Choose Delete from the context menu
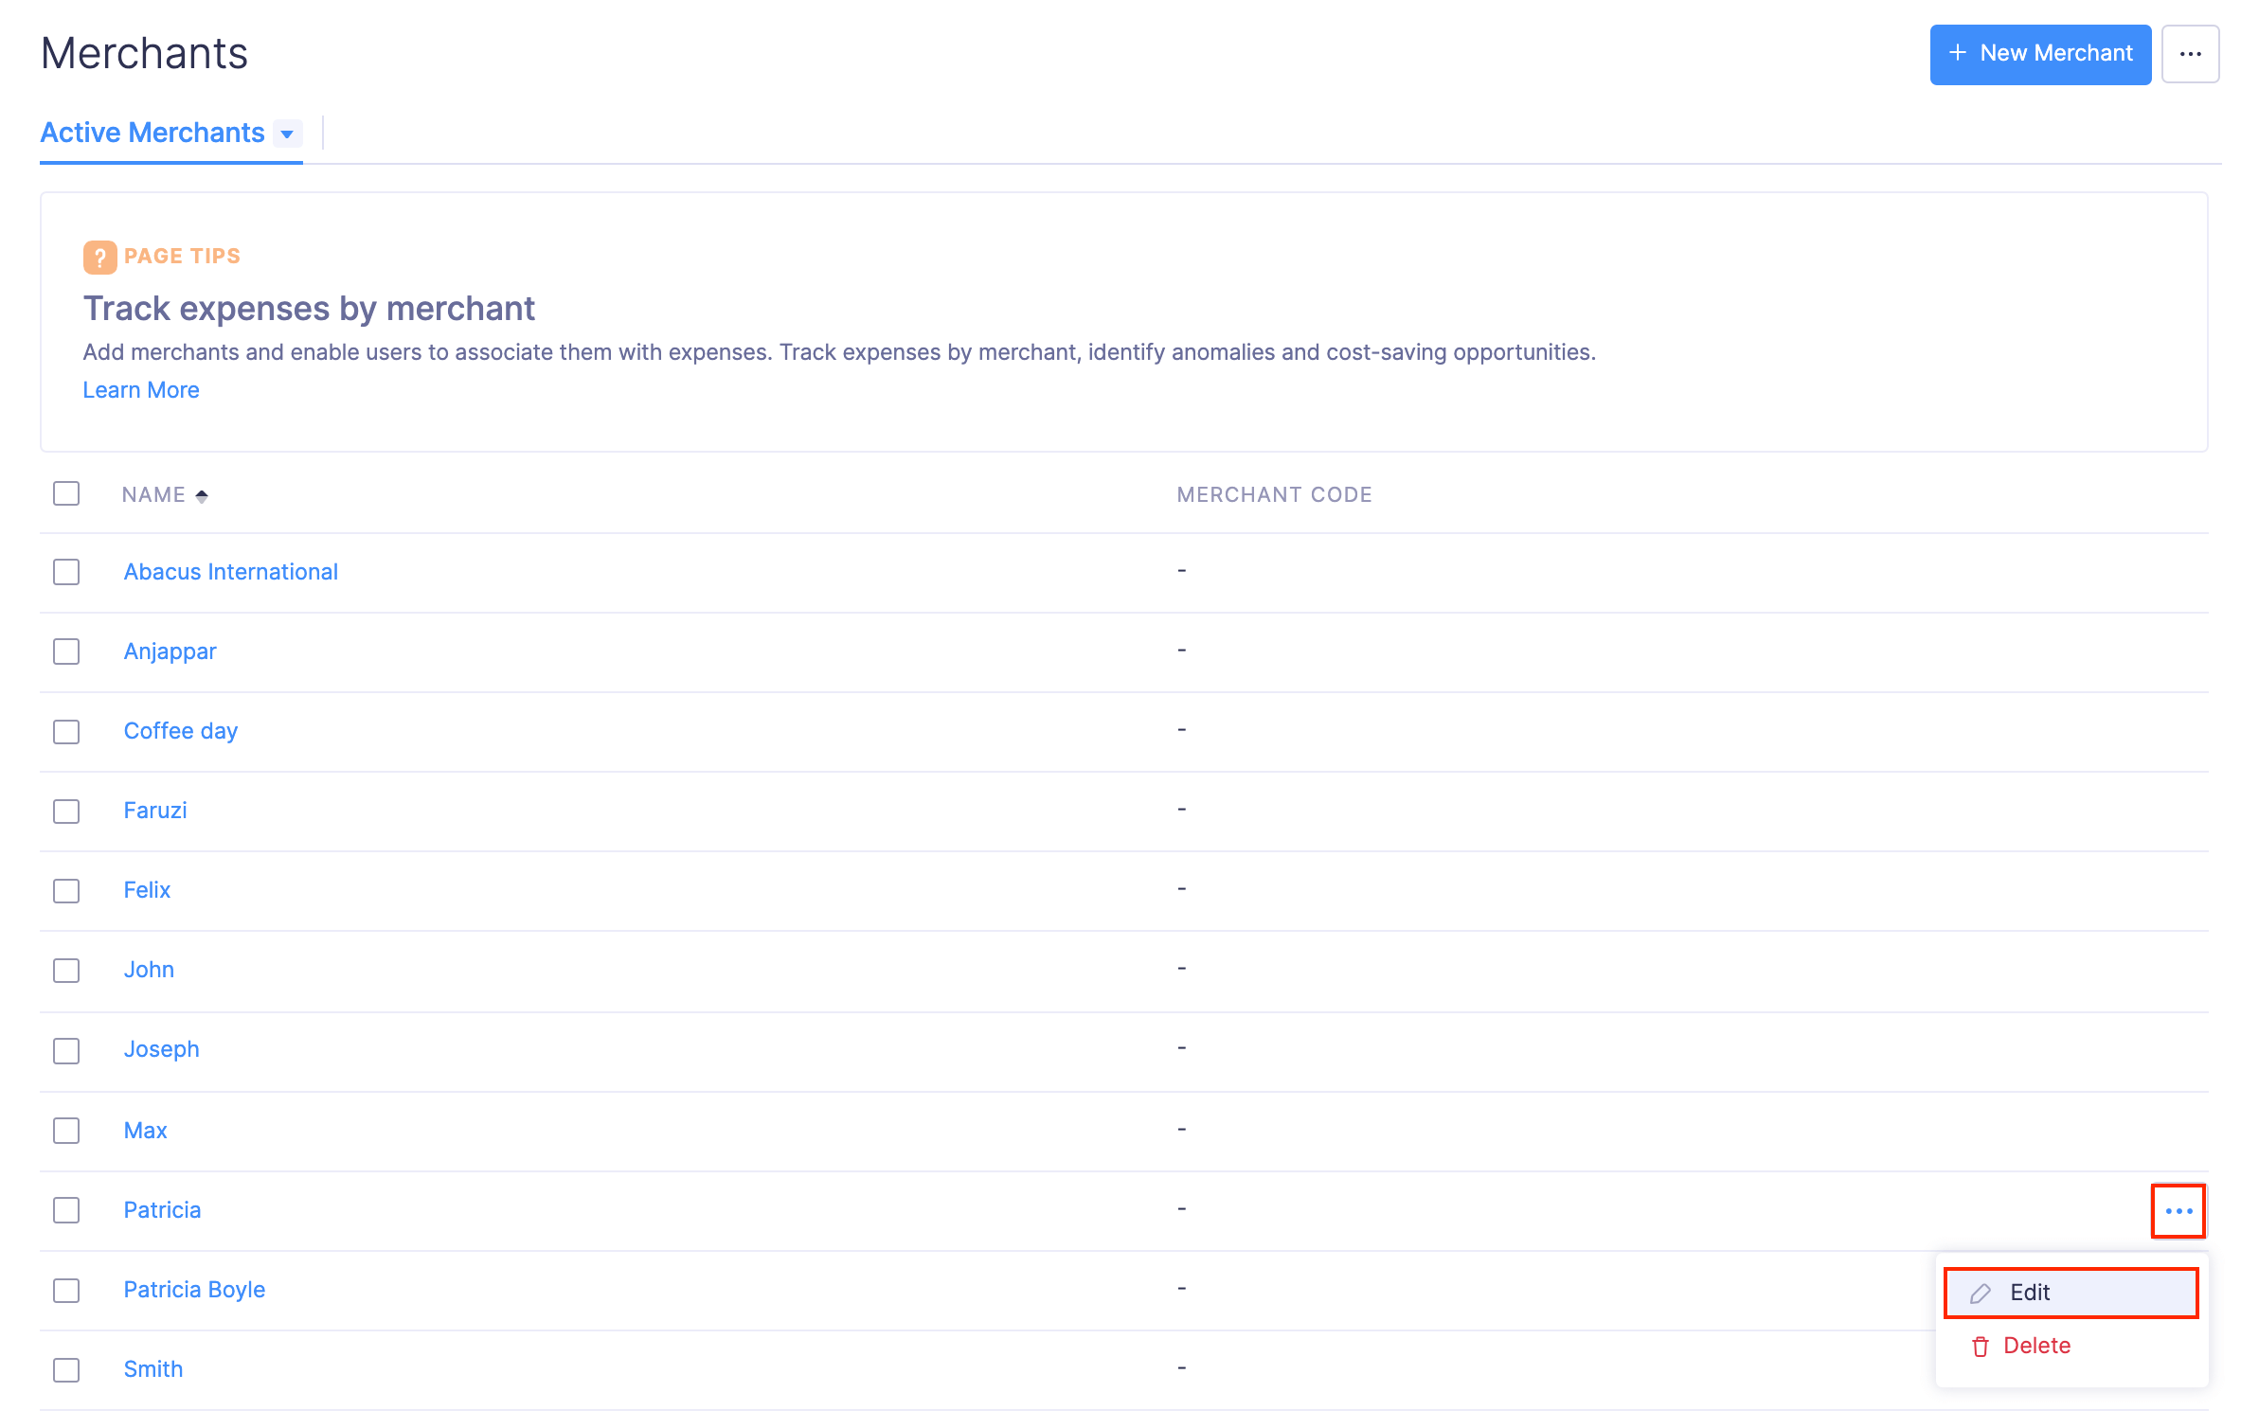The width and height of the screenshot is (2241, 1428). click(x=2036, y=1346)
